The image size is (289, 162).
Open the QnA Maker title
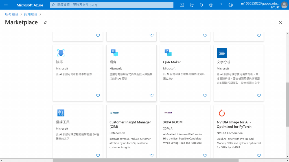point(172,62)
